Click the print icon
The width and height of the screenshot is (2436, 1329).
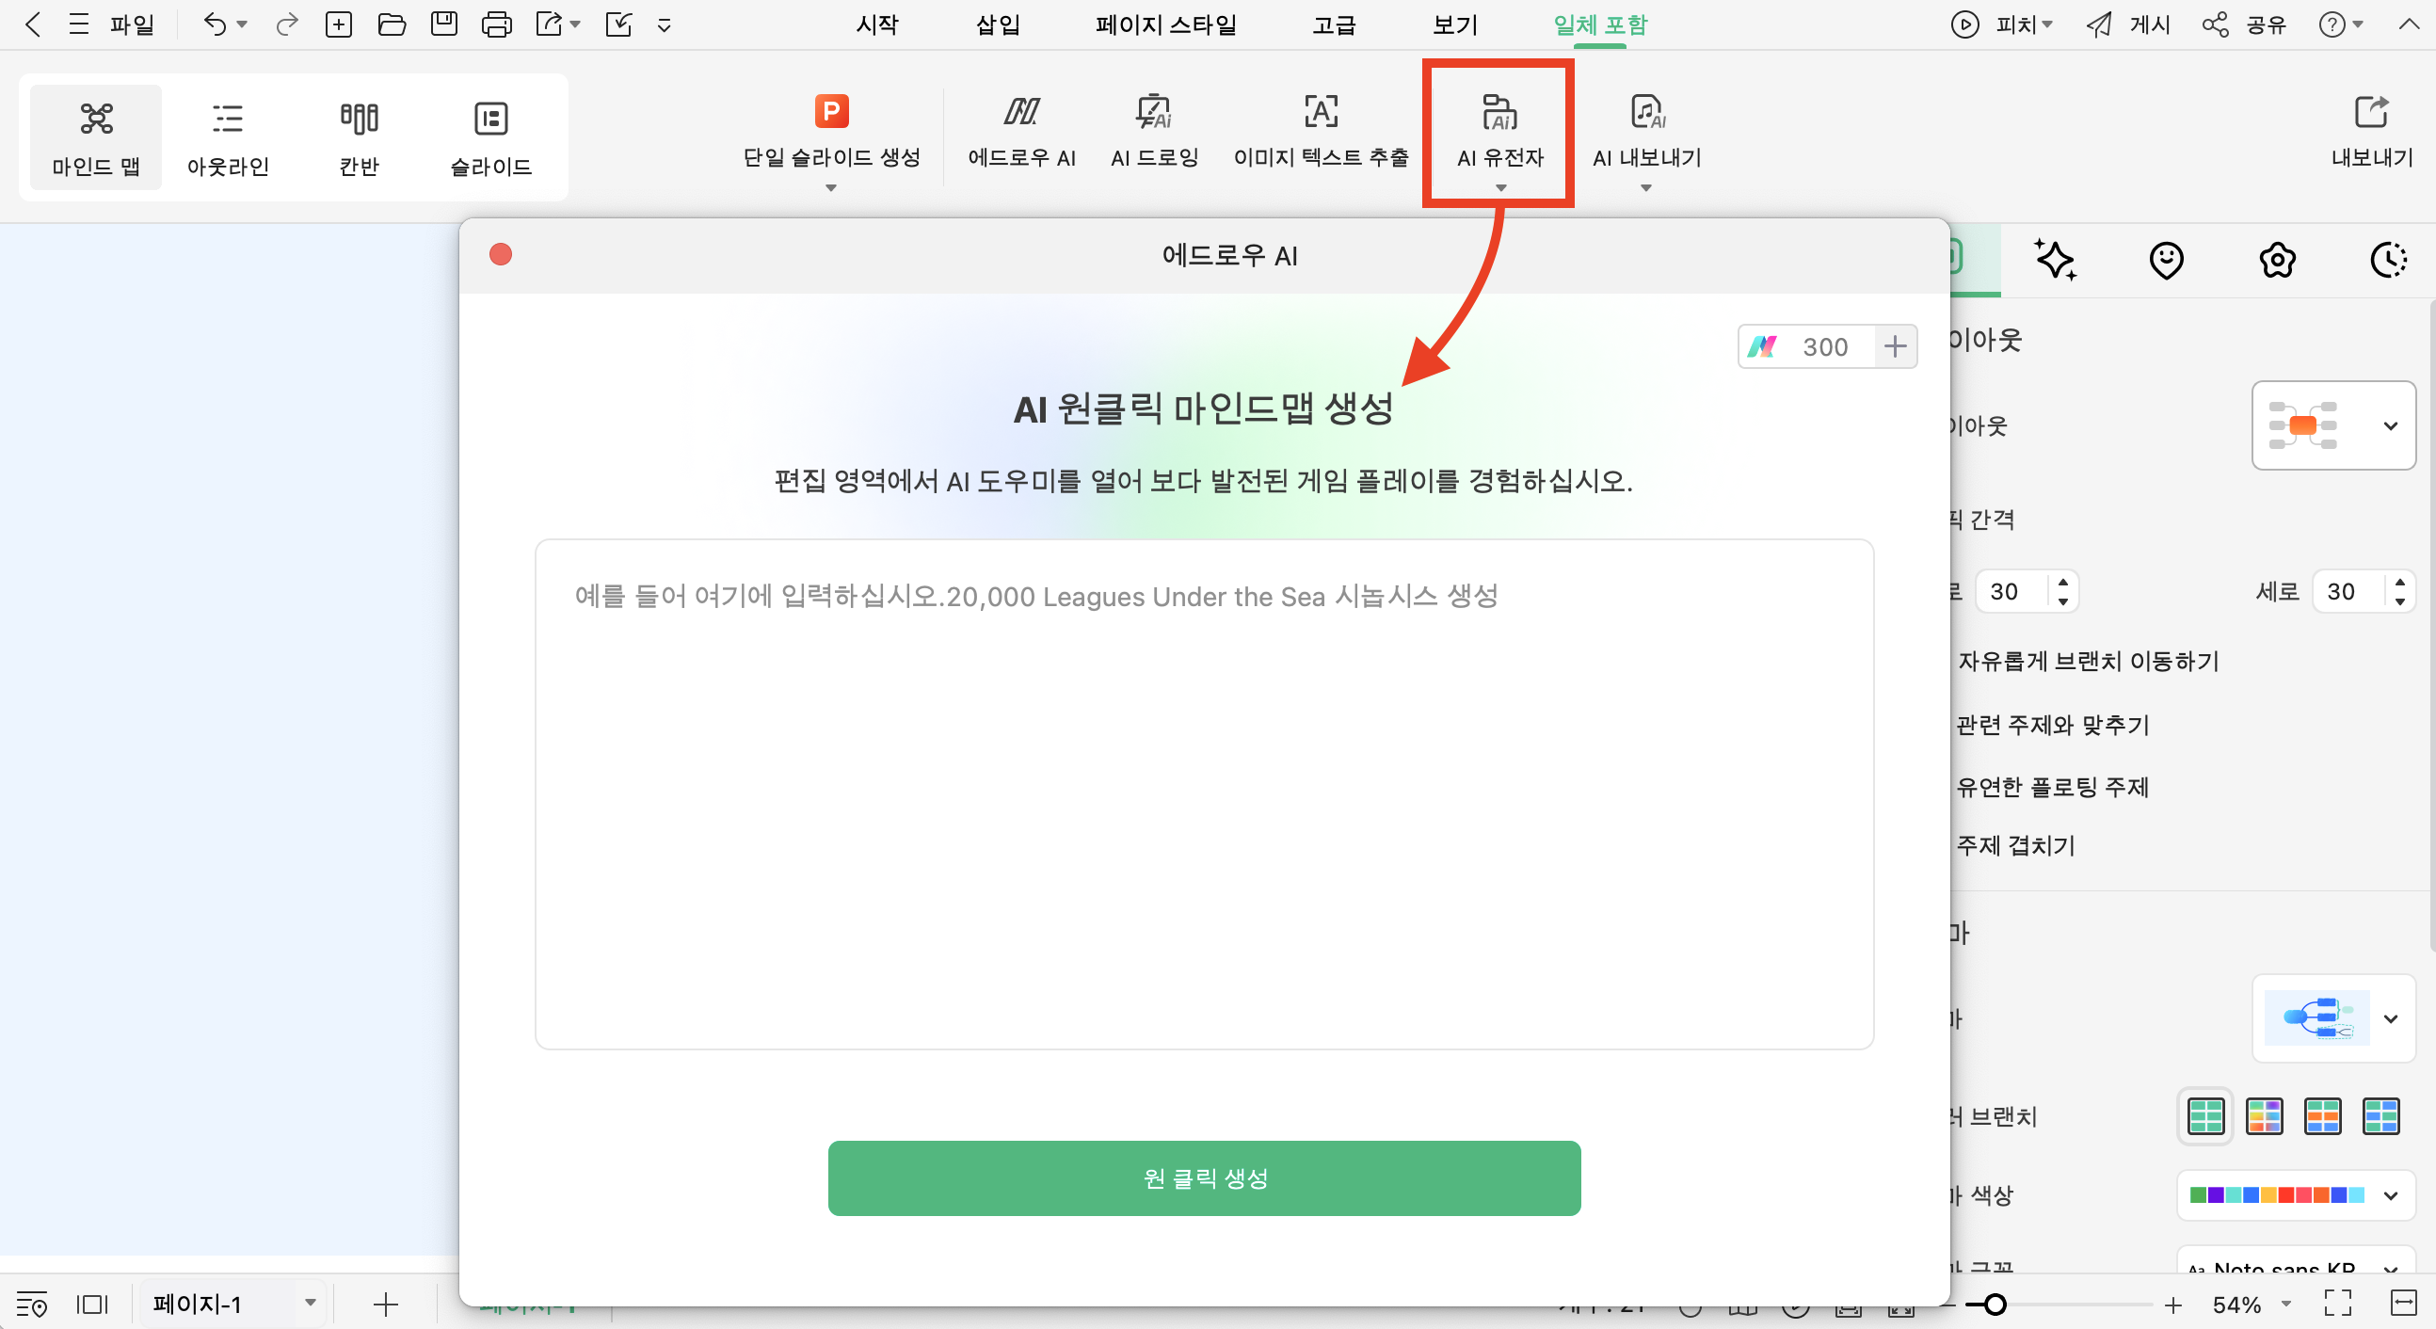496,24
